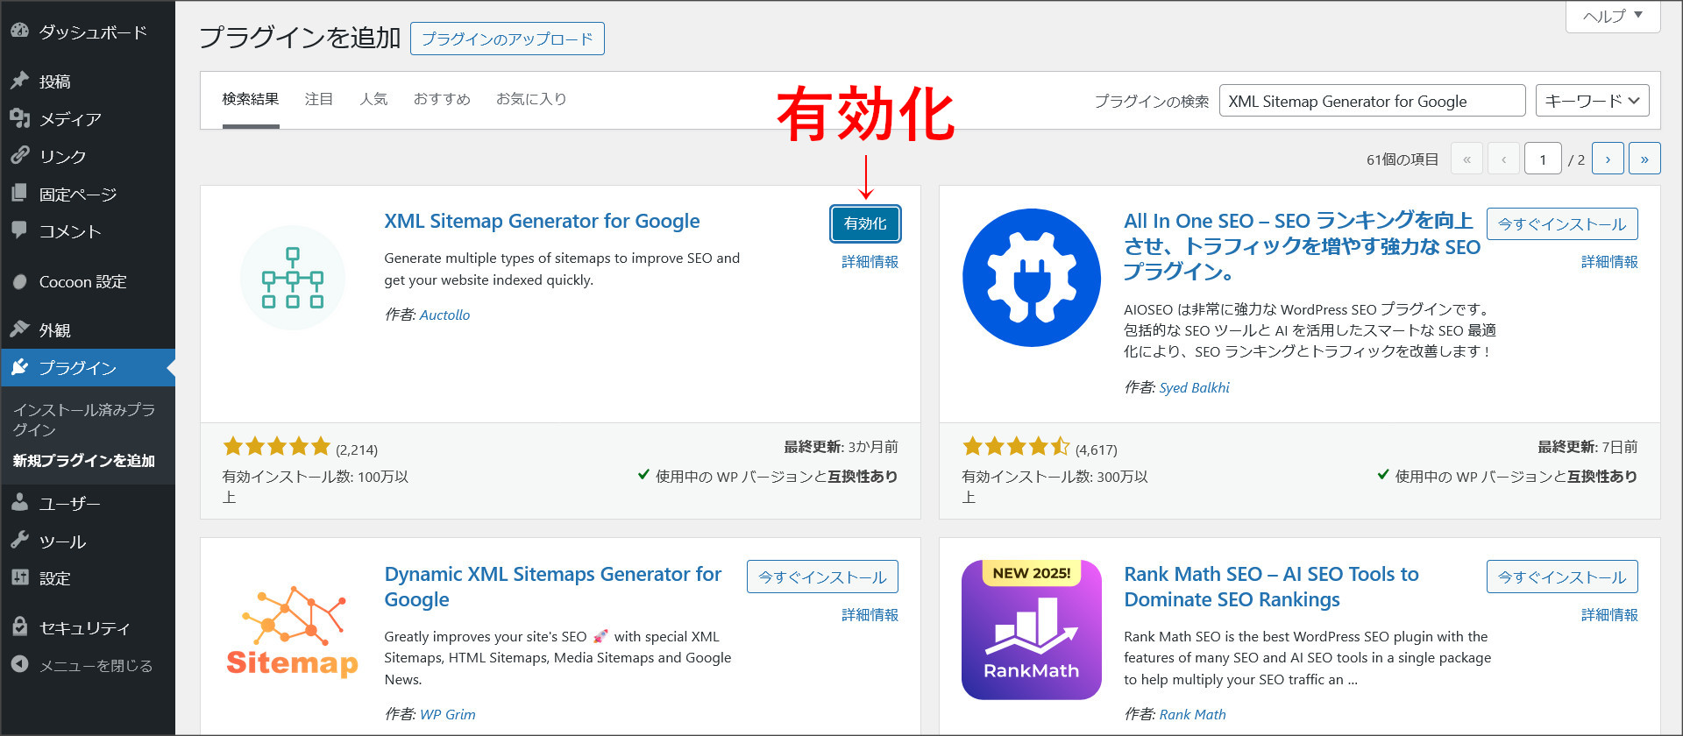Switch to 人気 tab

(x=373, y=99)
